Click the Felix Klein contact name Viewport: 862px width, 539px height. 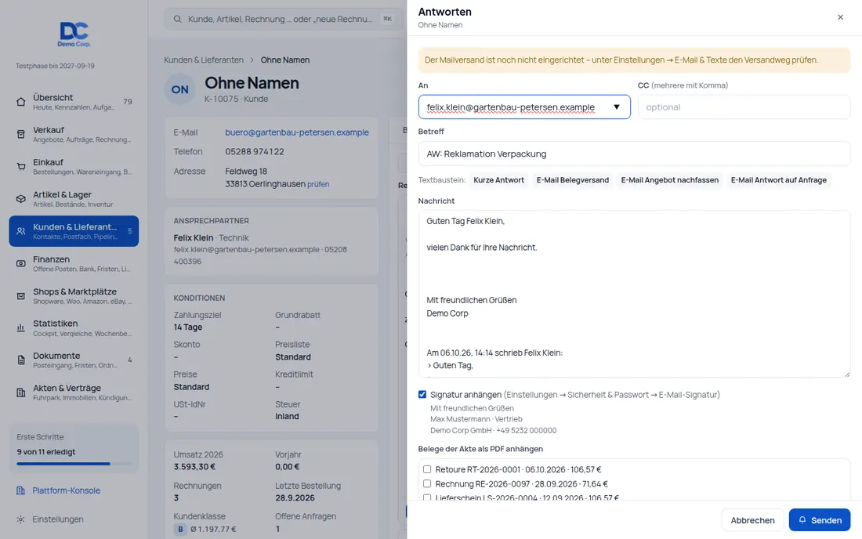(x=194, y=238)
